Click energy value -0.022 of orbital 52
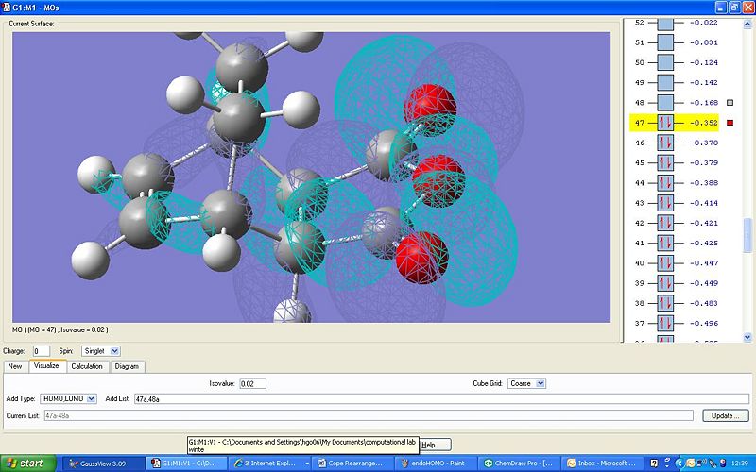 pos(703,23)
